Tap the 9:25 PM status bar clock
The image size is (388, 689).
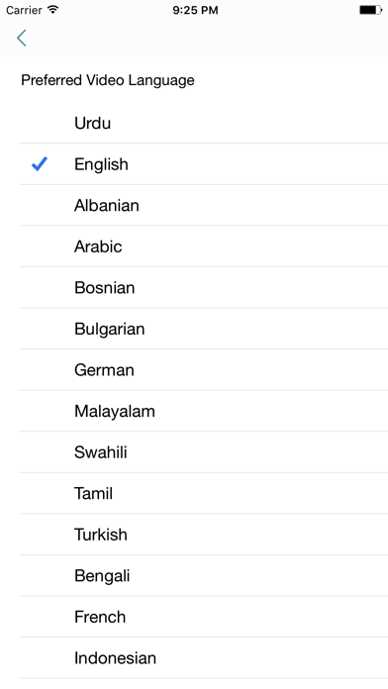point(195,10)
